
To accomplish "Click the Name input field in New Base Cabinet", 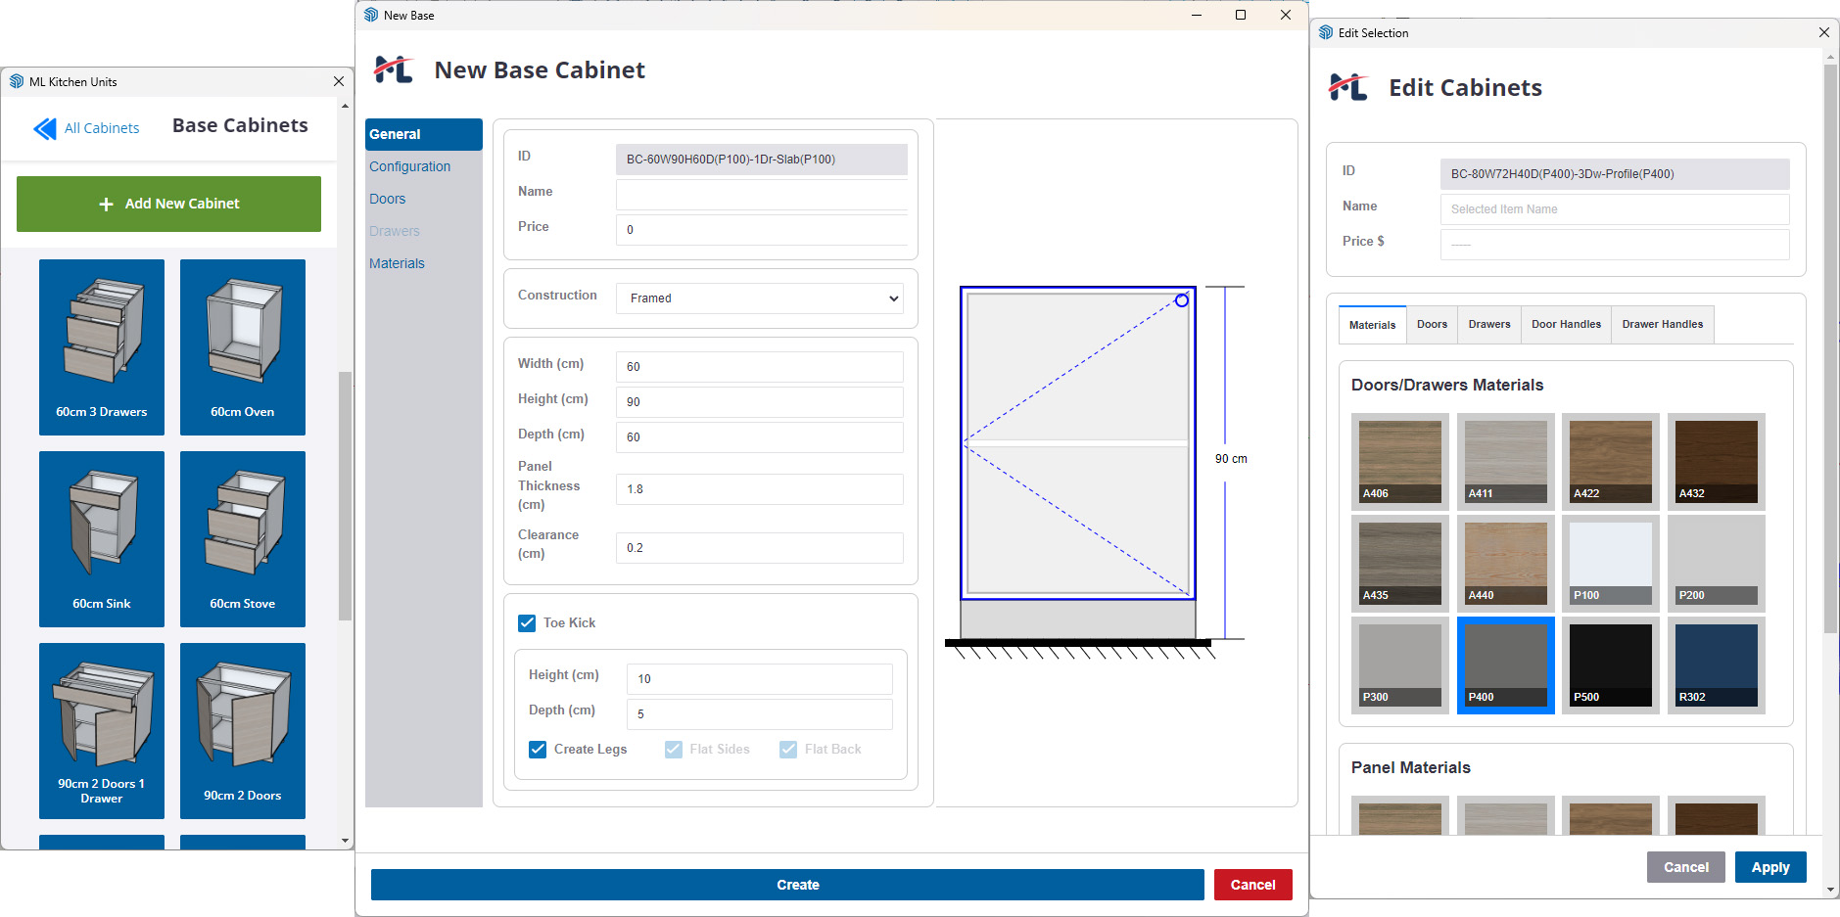I will 760,194.
